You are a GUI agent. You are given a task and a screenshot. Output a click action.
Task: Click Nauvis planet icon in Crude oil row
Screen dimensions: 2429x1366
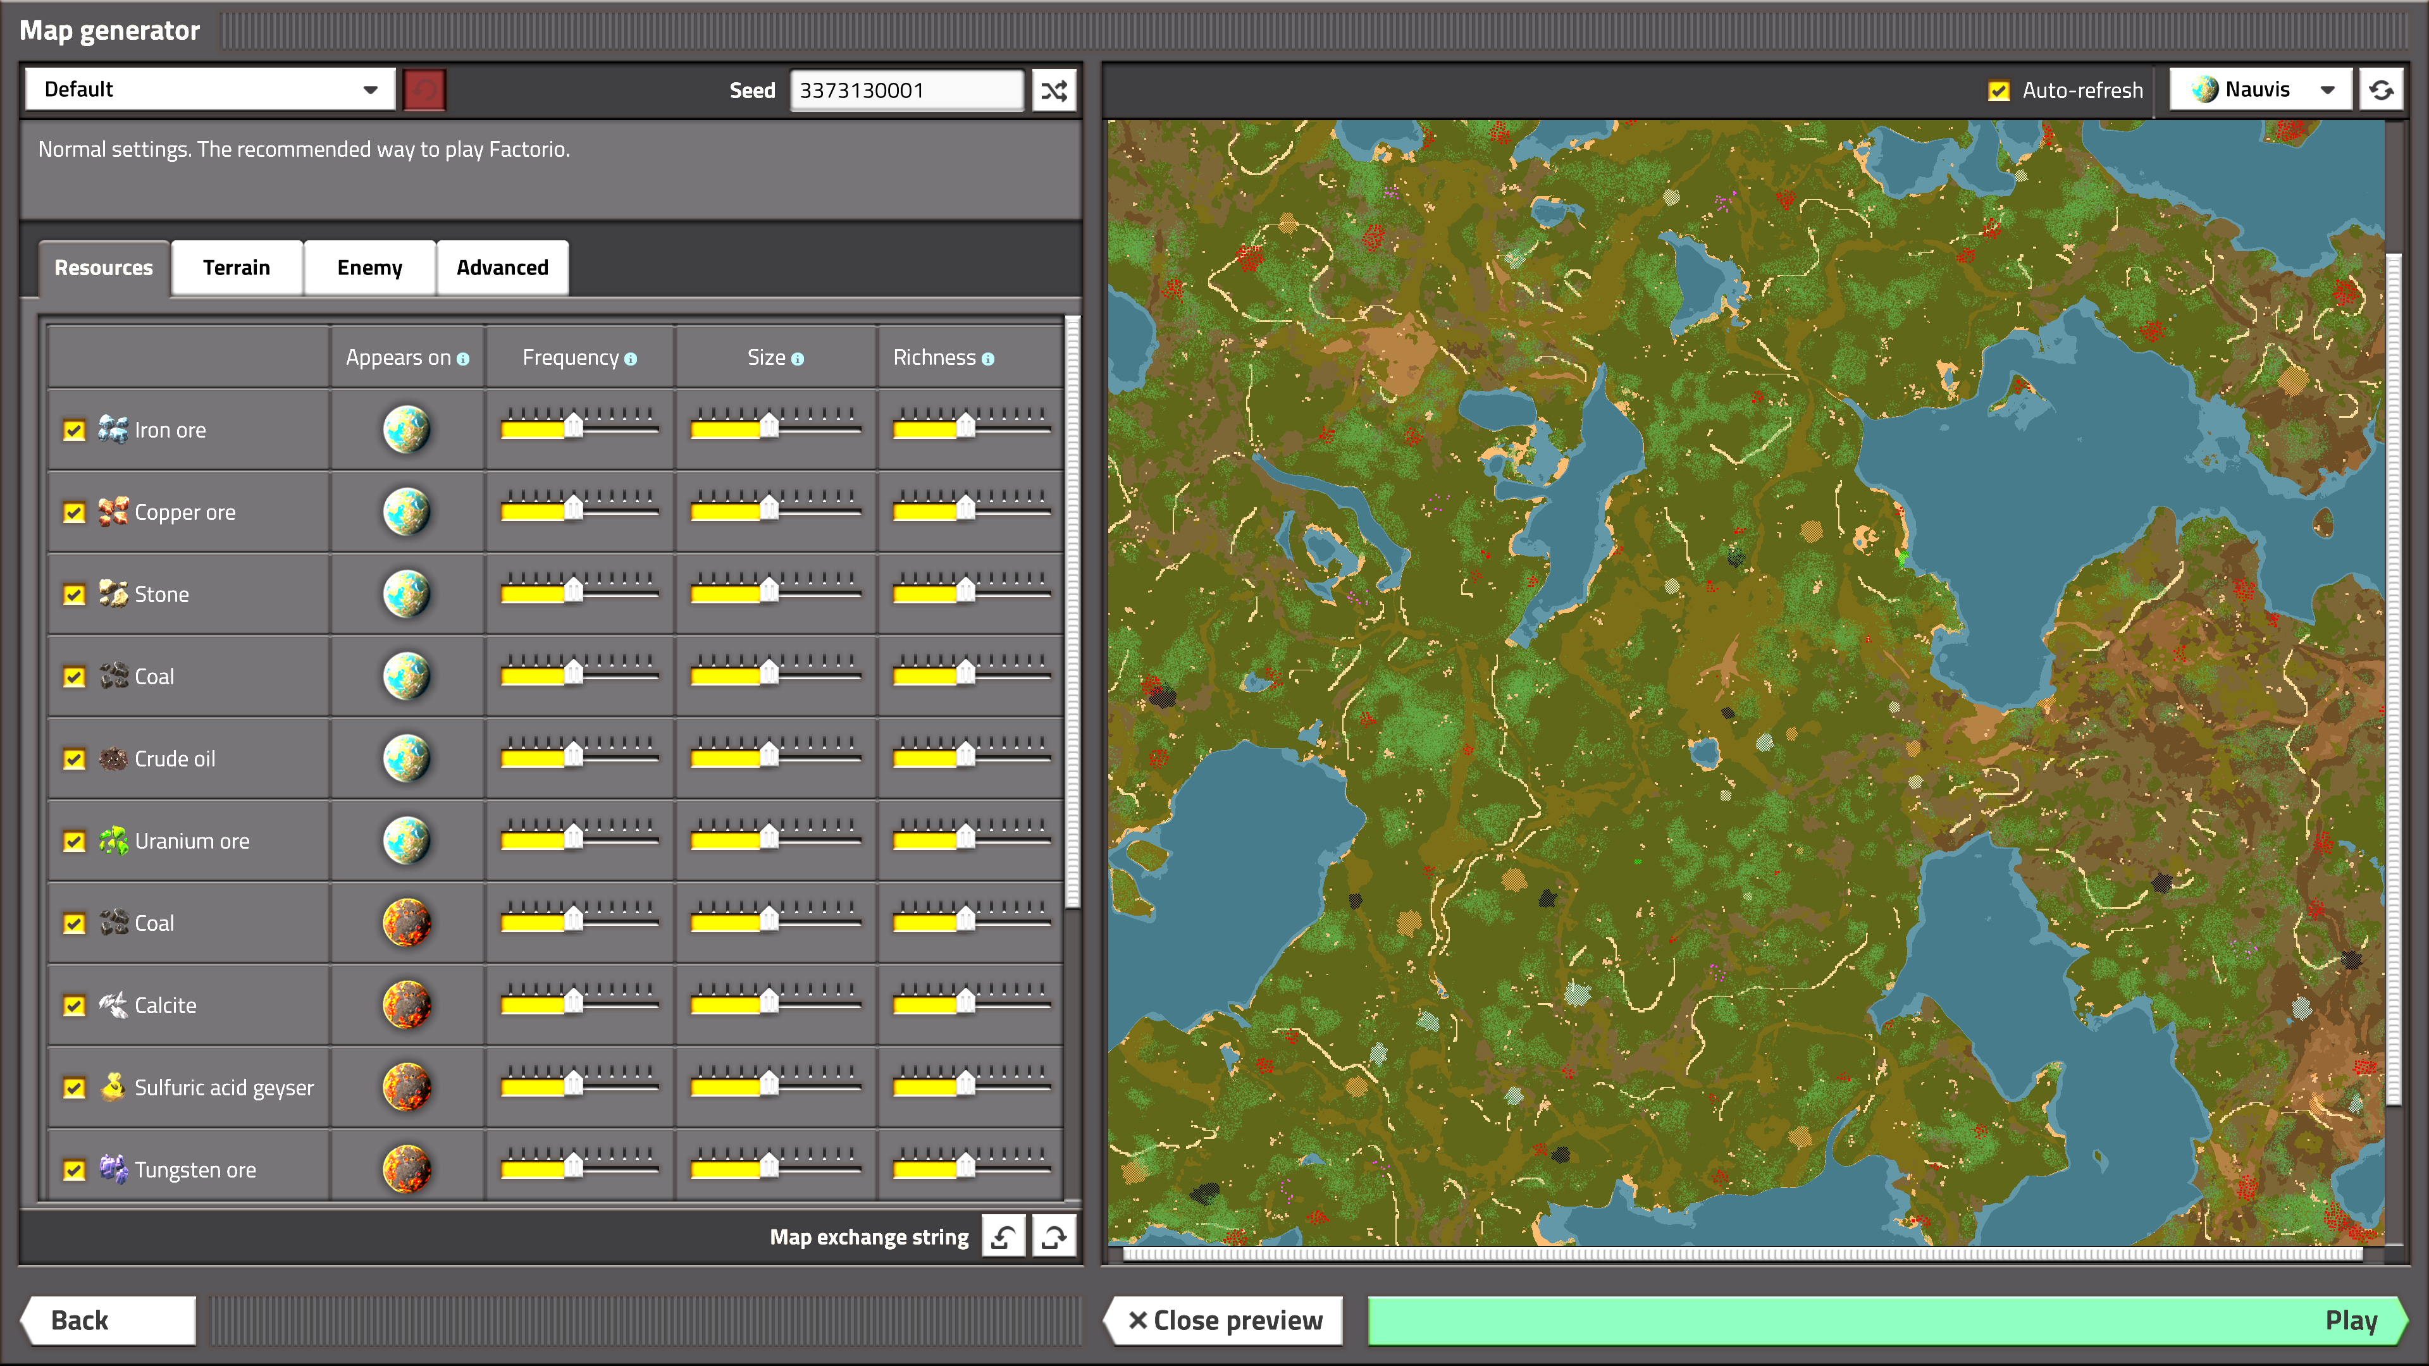coord(406,758)
